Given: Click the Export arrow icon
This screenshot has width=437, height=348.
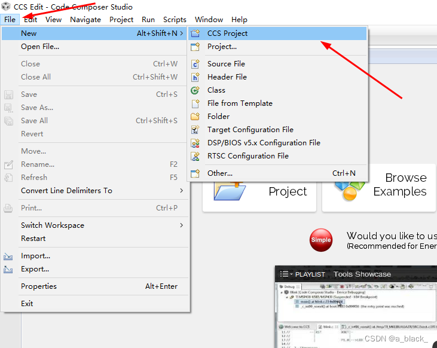Looking at the screenshot, I should (x=8, y=269).
